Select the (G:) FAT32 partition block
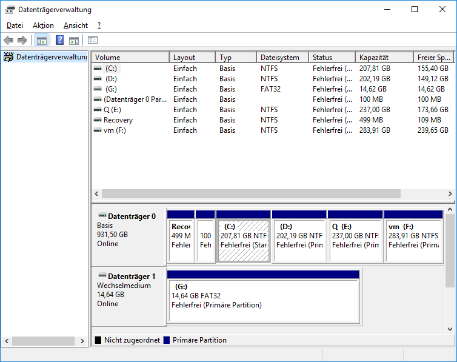 (x=264, y=297)
